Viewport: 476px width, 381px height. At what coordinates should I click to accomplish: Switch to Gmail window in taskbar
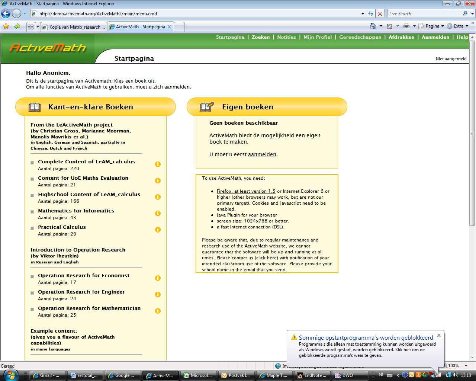pyautogui.click(x=48, y=375)
